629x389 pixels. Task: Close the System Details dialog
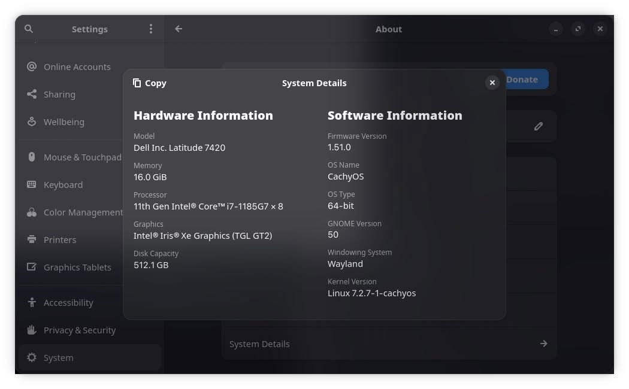tap(492, 83)
